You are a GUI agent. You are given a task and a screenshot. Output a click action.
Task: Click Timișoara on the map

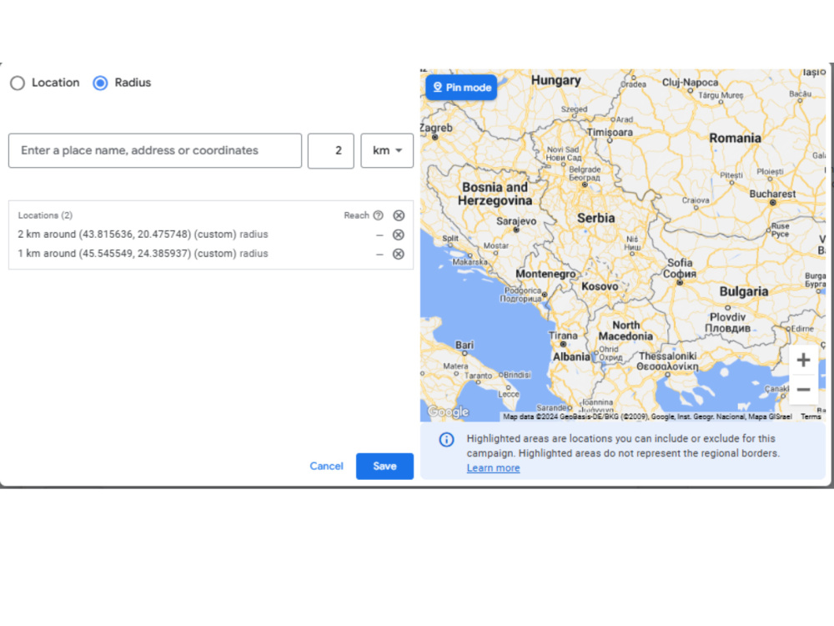[x=610, y=133]
